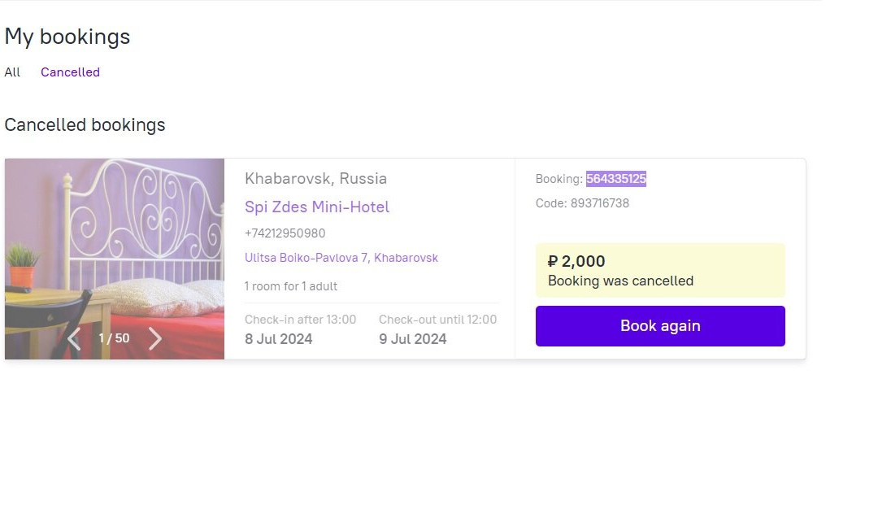This screenshot has width=878, height=527.
Task: Click the code 893716738
Action: [599, 203]
